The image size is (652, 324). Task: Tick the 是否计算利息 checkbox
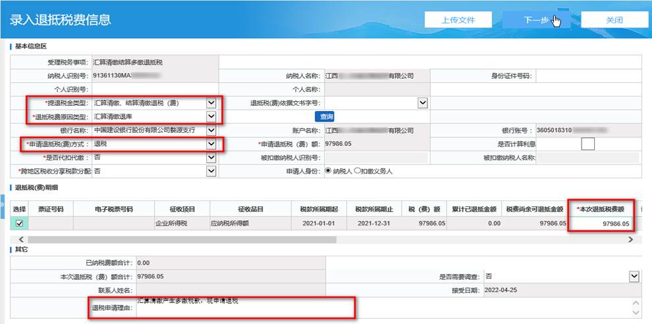(587, 144)
